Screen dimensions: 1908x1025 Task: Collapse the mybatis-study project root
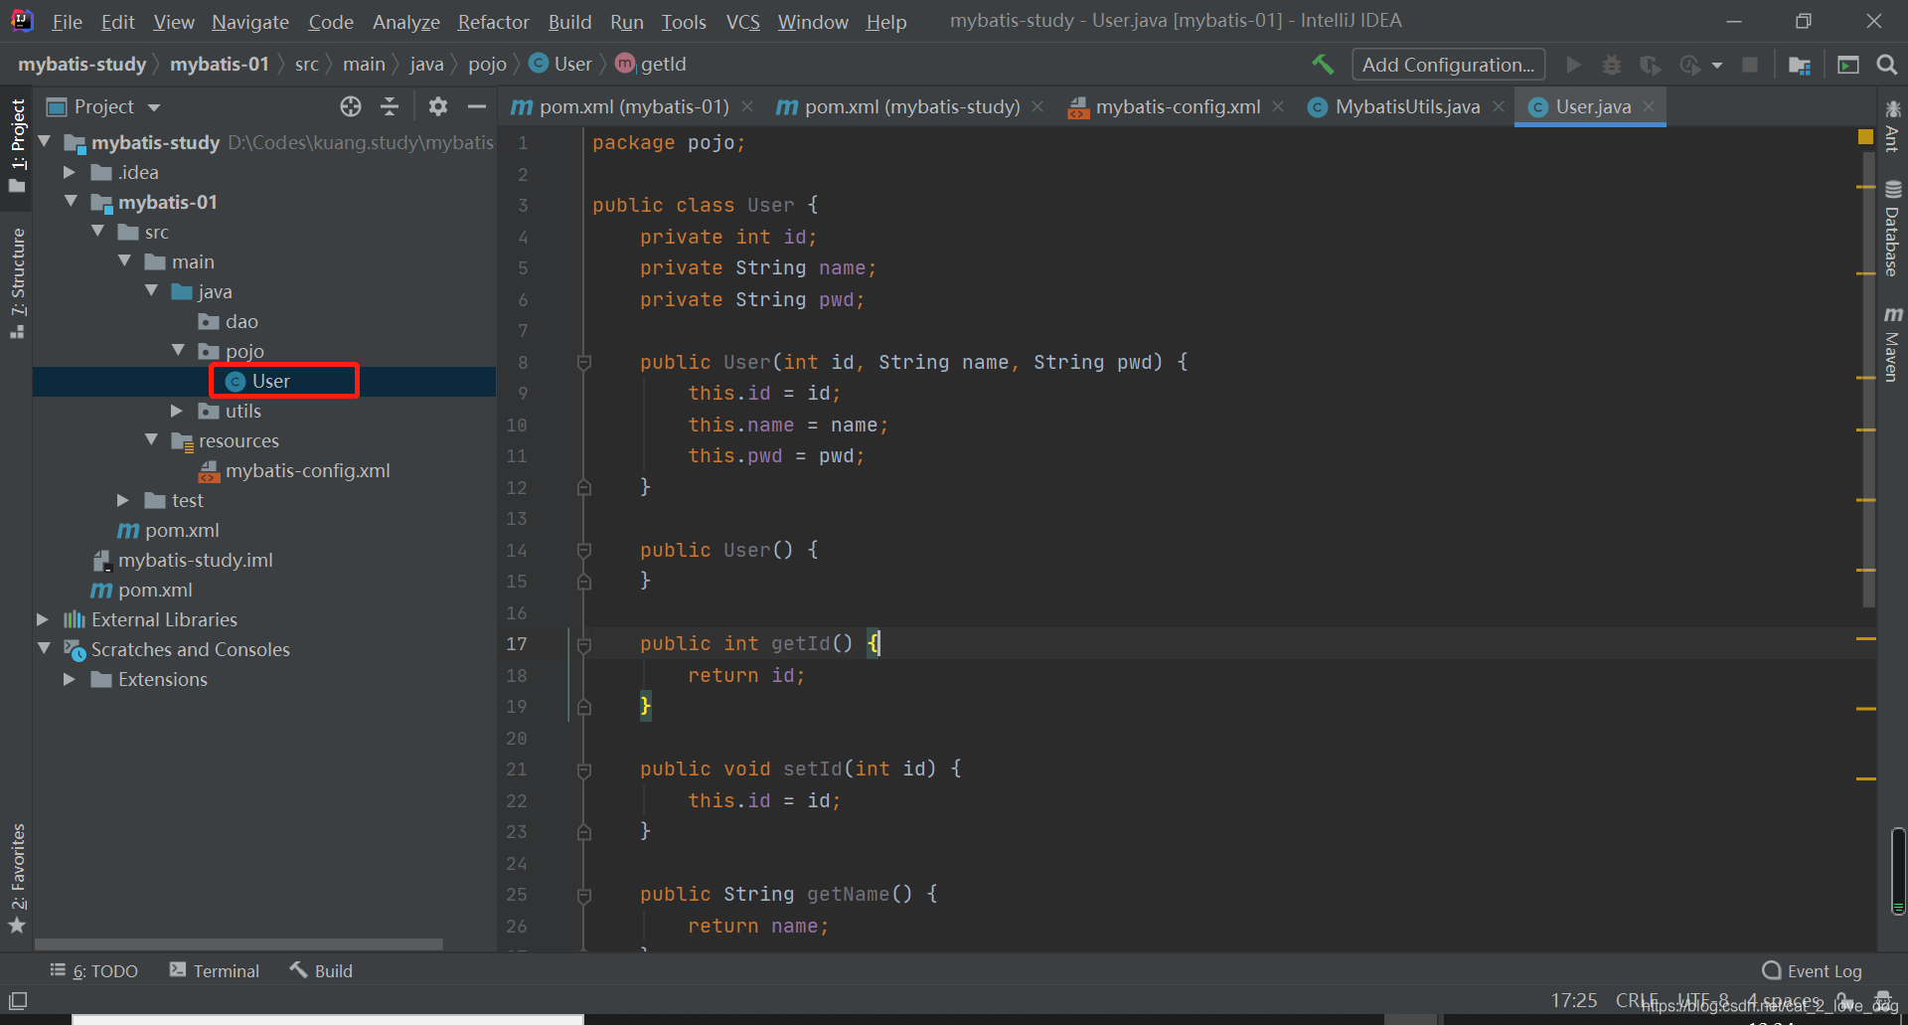coord(45,142)
